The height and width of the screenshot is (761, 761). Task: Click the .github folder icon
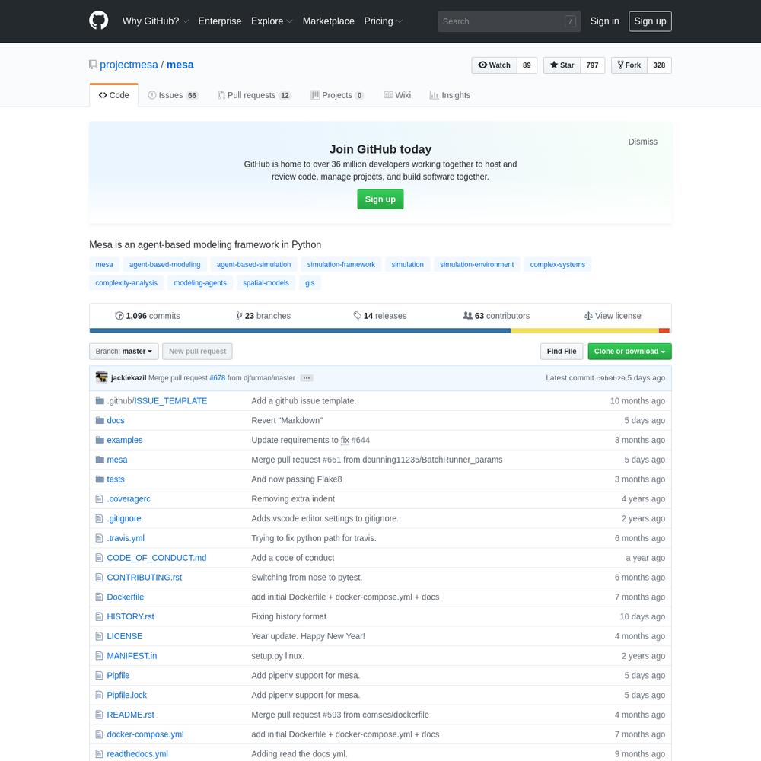pyautogui.click(x=100, y=401)
